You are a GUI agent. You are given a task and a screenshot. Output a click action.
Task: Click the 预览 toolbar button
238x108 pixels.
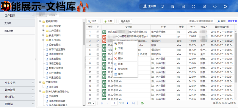tap(92, 21)
